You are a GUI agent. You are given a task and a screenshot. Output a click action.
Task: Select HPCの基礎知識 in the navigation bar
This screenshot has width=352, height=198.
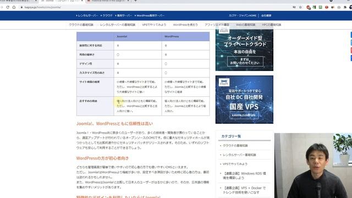(x=272, y=25)
